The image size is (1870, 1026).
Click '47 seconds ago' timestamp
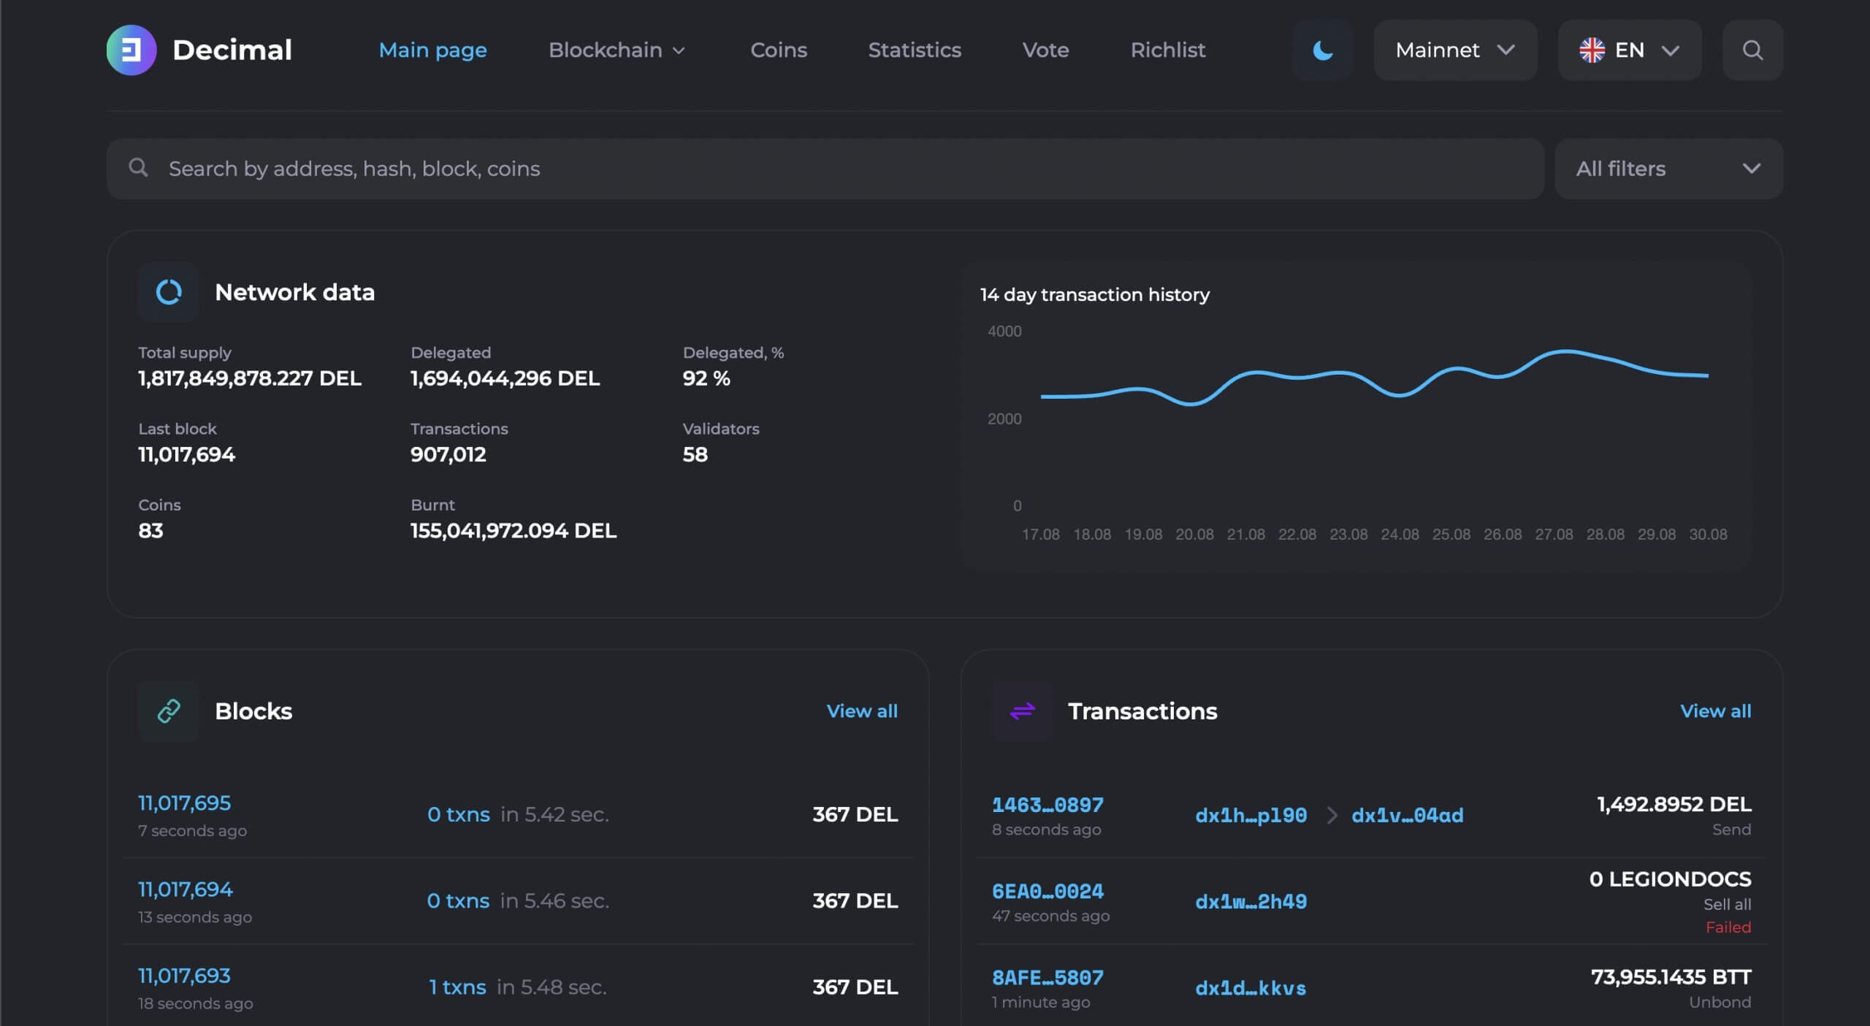(x=1050, y=916)
